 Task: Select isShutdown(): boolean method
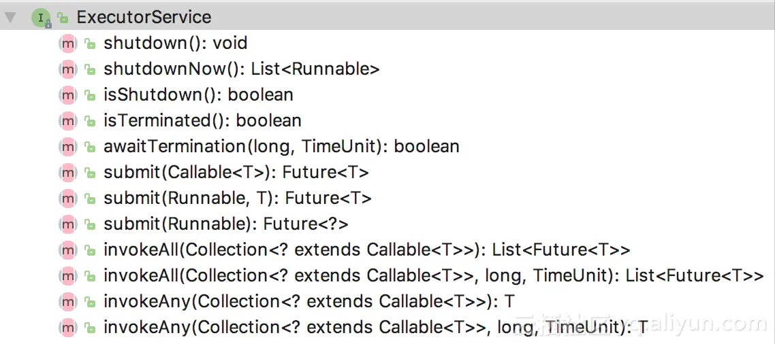[198, 95]
